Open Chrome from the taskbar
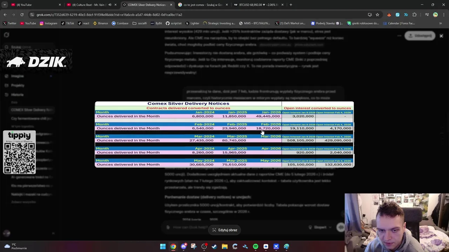The height and width of the screenshot is (252, 449). [173, 246]
